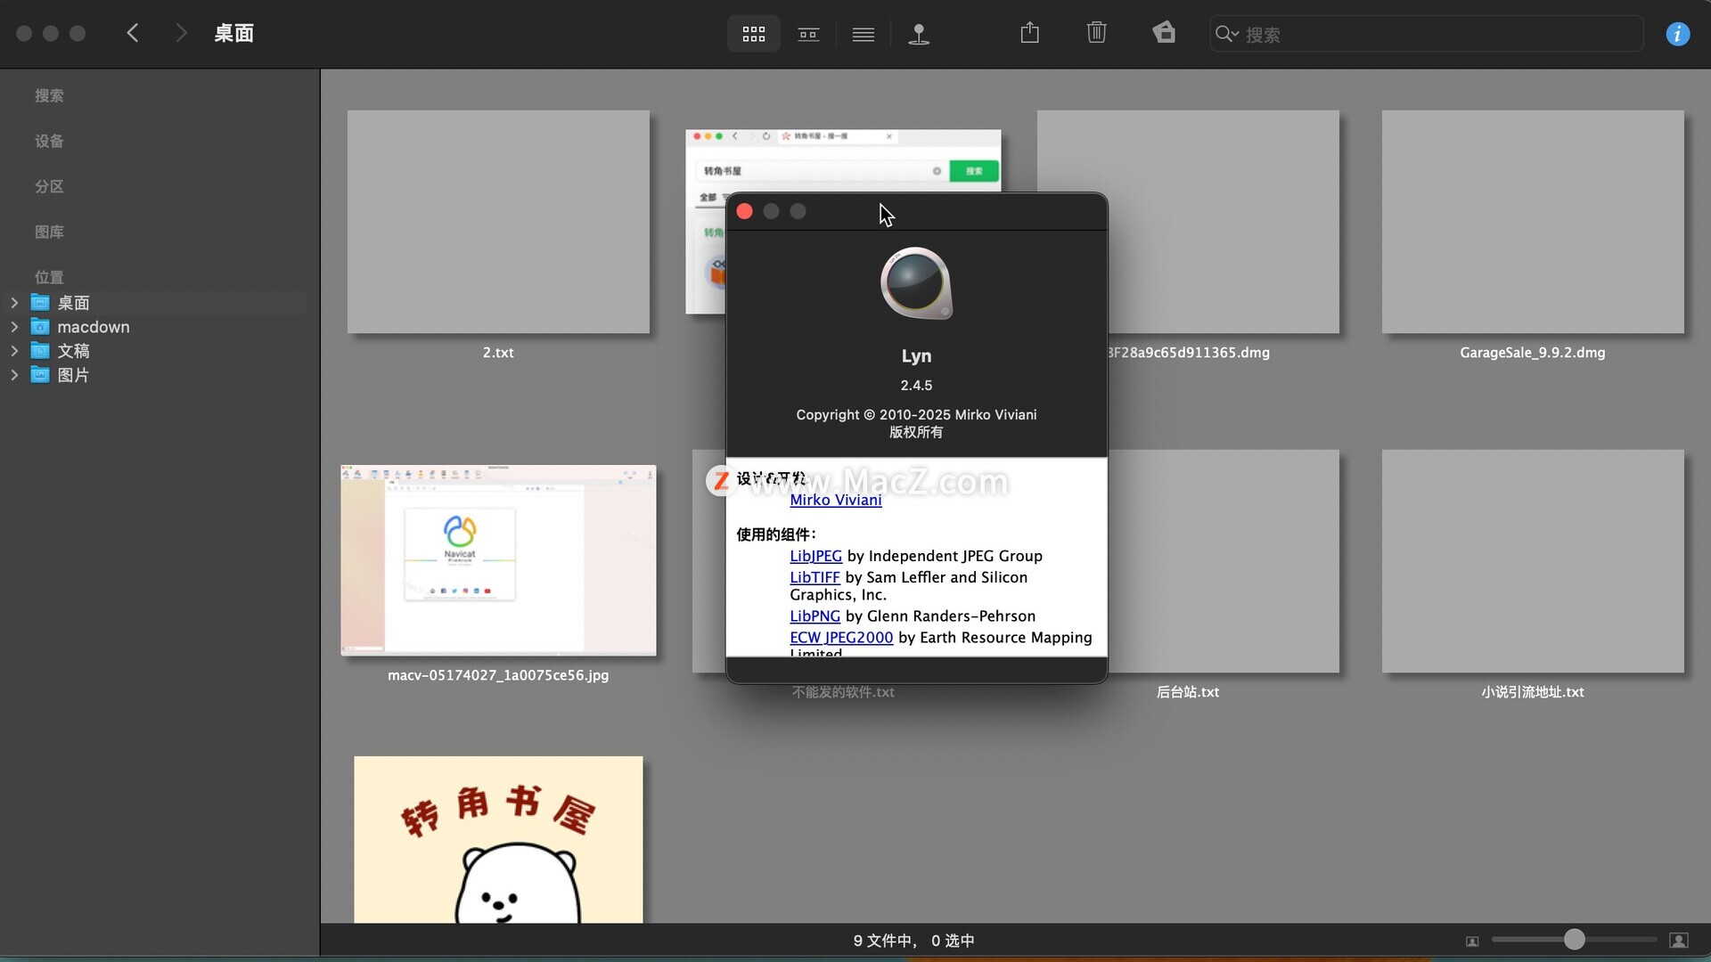Screen dimensions: 1711x962
Task: Click the file name 后台站.txt
Action: pyautogui.click(x=1188, y=692)
